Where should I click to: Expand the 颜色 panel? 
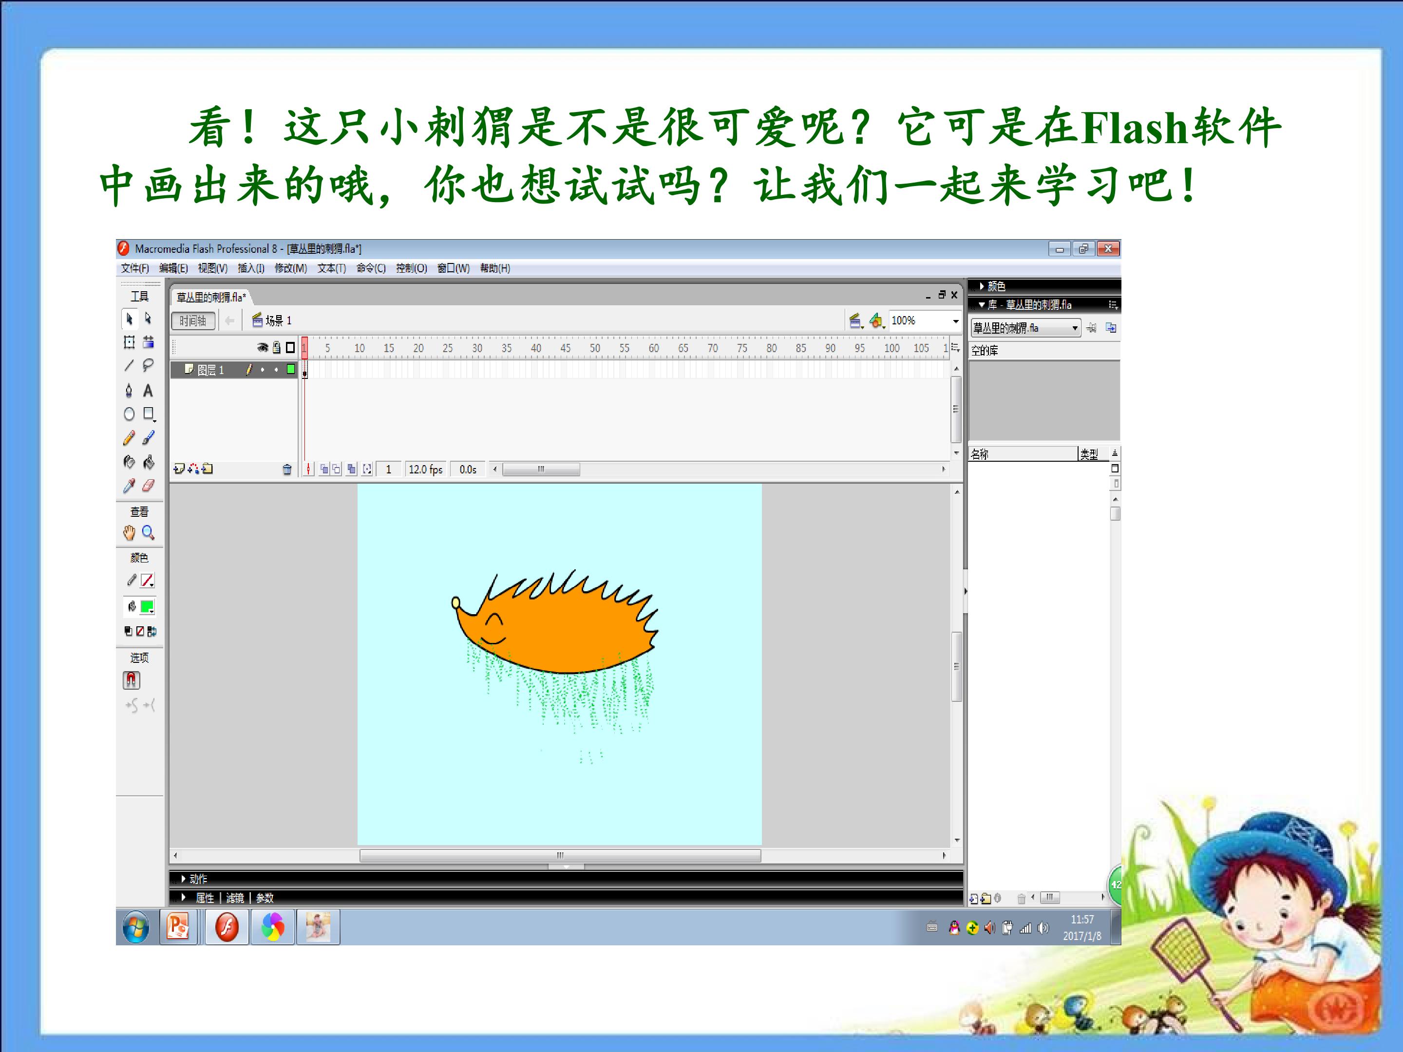[x=982, y=286]
